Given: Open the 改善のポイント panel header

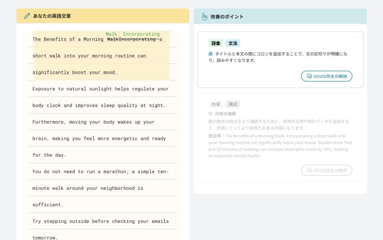Looking at the screenshot, I should 280,16.
